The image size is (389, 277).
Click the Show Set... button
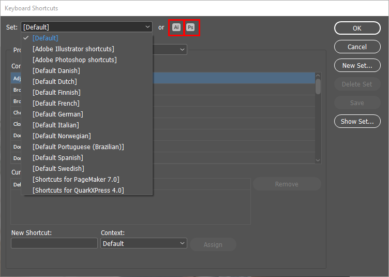pos(357,121)
